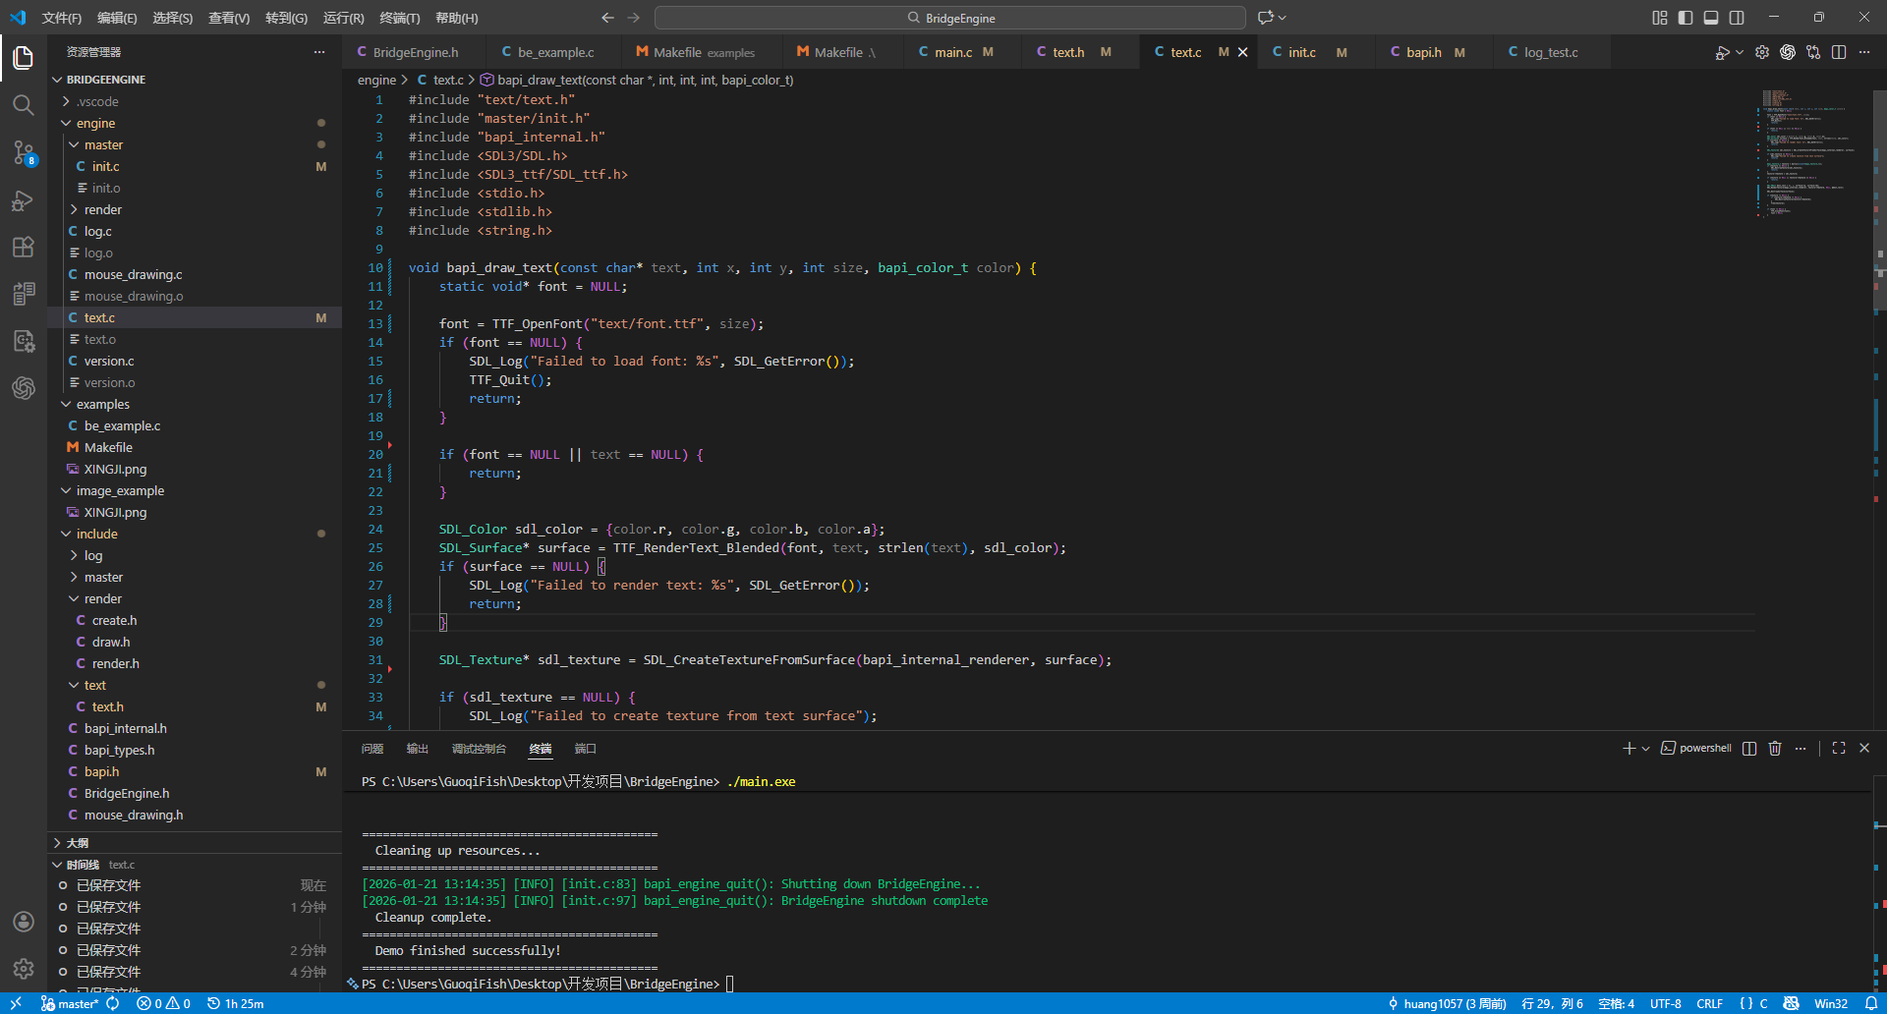Open the Extensions view
Image resolution: width=1887 pixels, height=1014 pixels.
(x=24, y=247)
